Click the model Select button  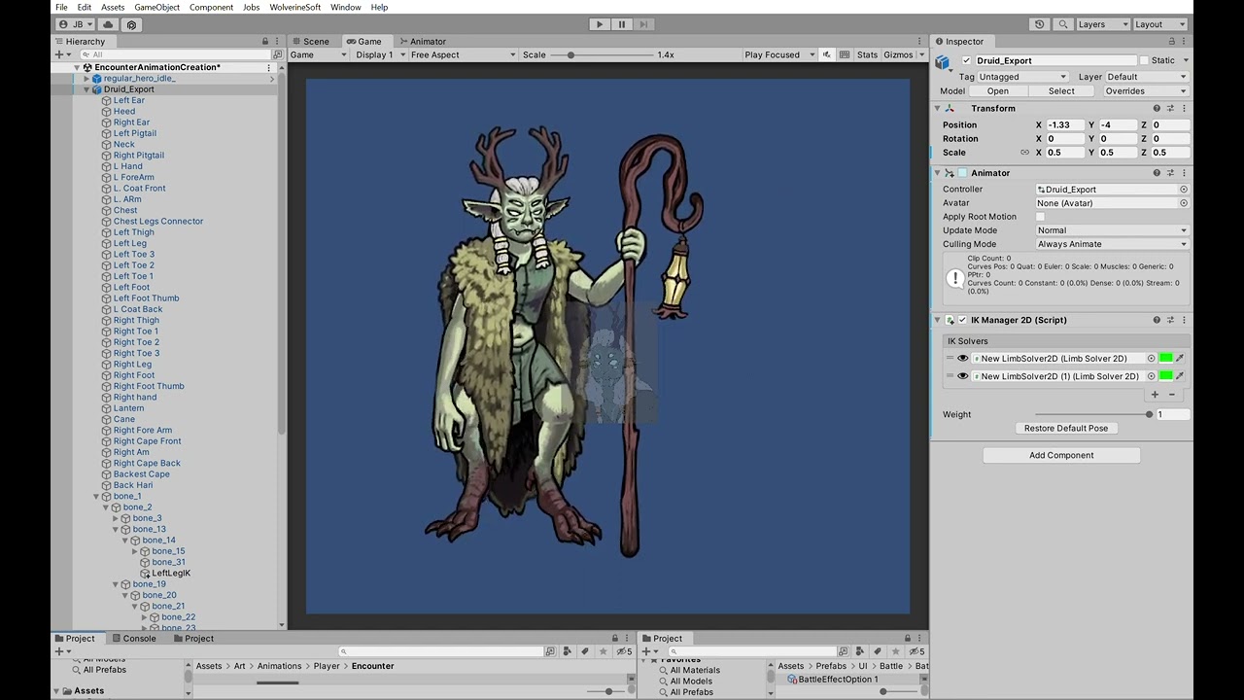click(x=1061, y=90)
